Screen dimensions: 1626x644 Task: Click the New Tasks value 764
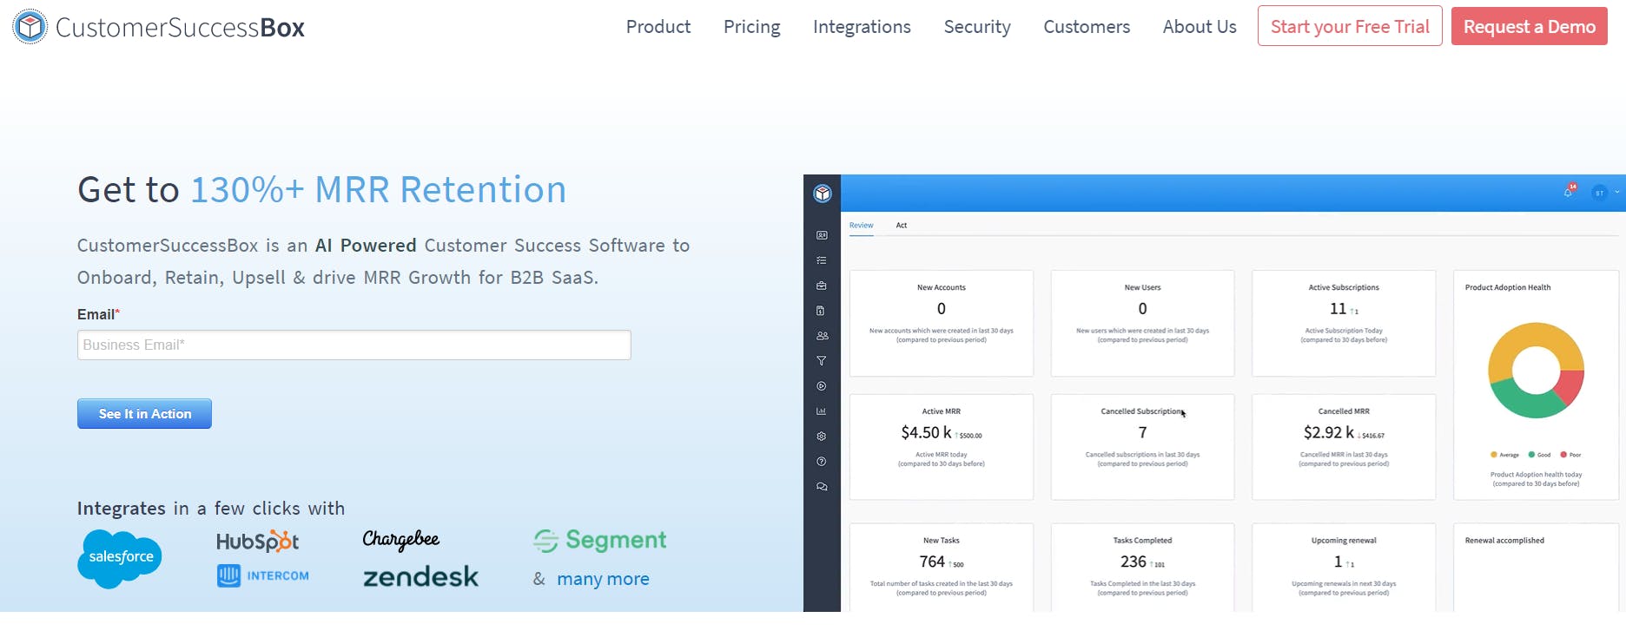[x=932, y=562]
